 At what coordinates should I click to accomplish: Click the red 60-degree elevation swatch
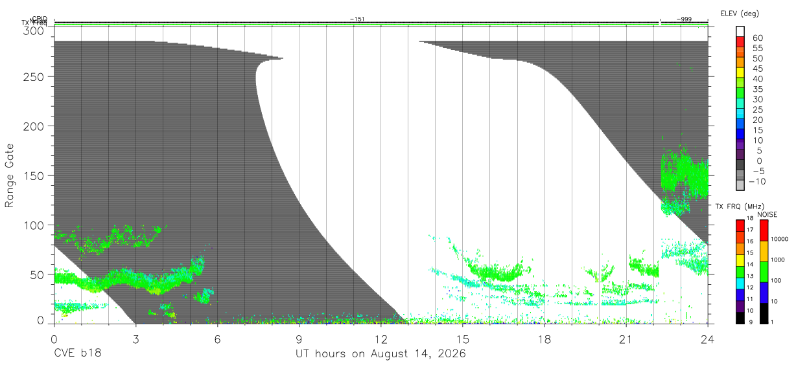pos(740,42)
